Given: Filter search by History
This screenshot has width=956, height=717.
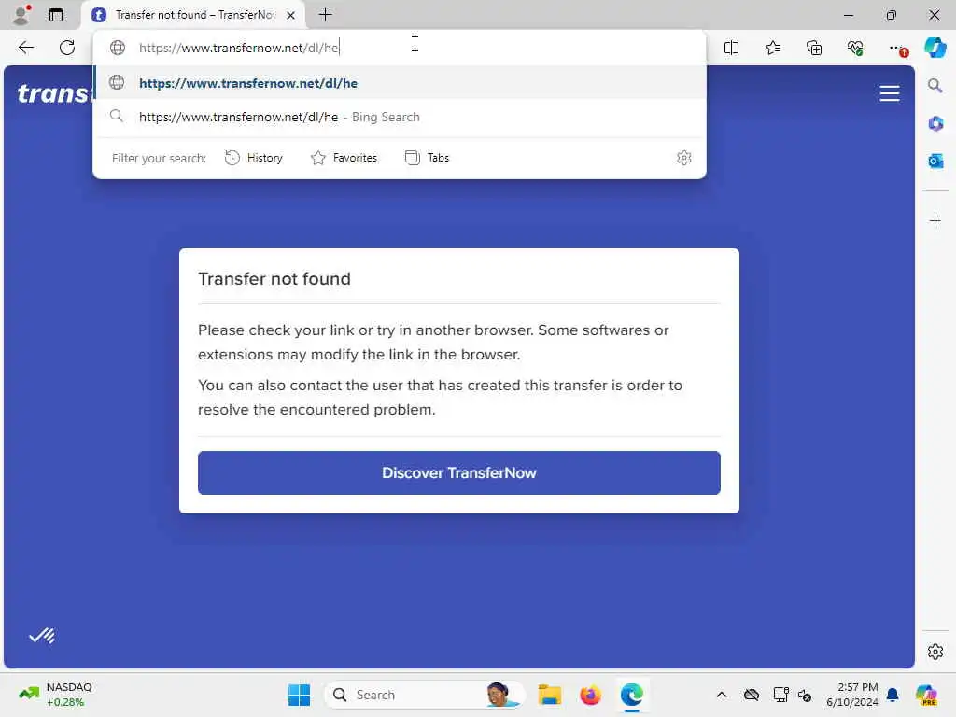Looking at the screenshot, I should (254, 158).
